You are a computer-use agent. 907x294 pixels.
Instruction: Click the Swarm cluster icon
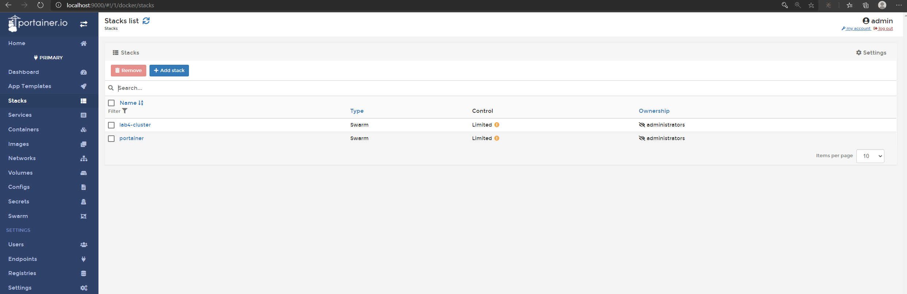pos(84,216)
